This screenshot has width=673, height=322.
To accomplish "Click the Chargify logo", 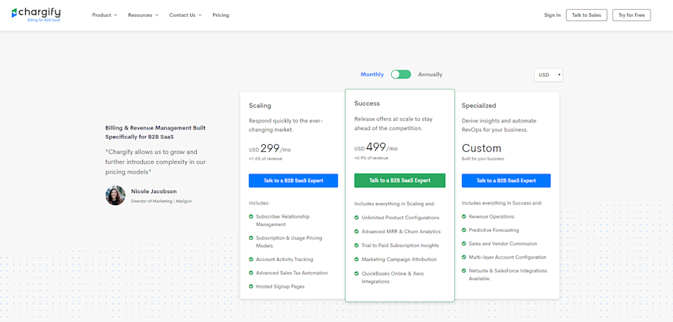I will (36, 15).
